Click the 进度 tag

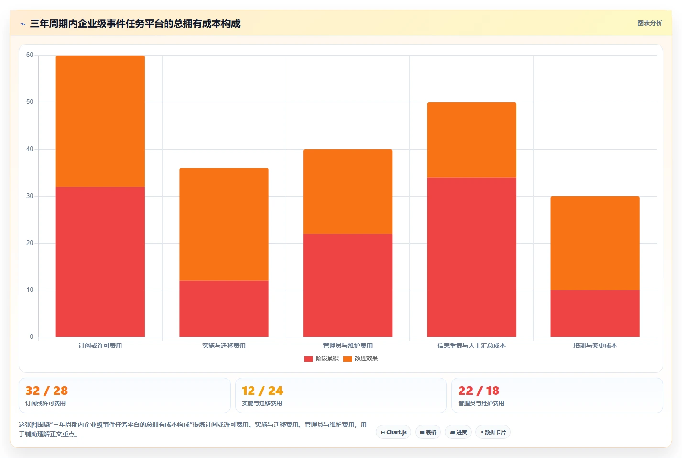(x=458, y=432)
